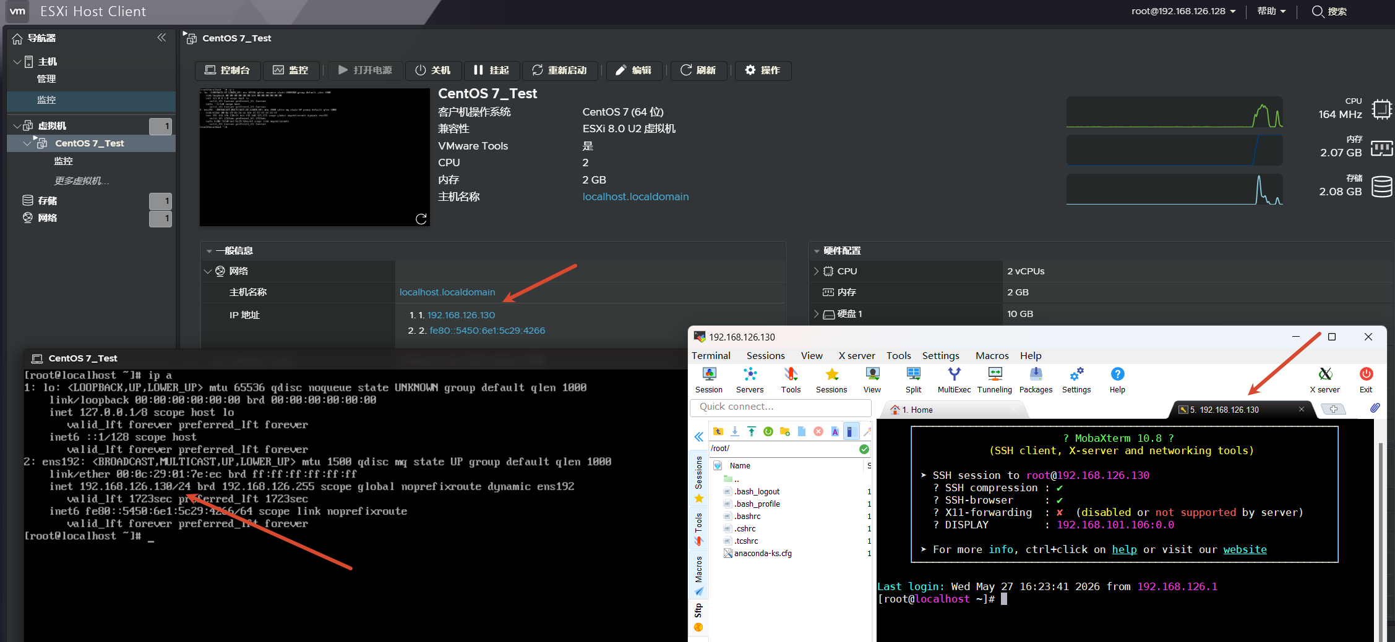Open the Macros menu
This screenshot has width=1395, height=642.
click(x=992, y=356)
